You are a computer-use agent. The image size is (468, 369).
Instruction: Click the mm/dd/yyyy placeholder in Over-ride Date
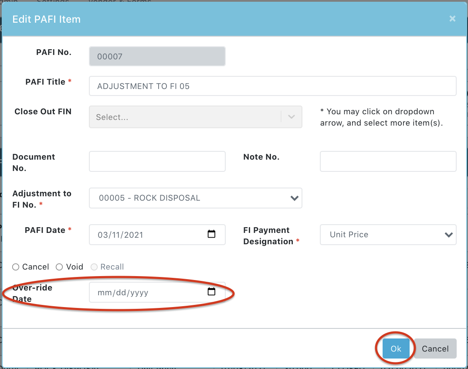click(x=123, y=293)
